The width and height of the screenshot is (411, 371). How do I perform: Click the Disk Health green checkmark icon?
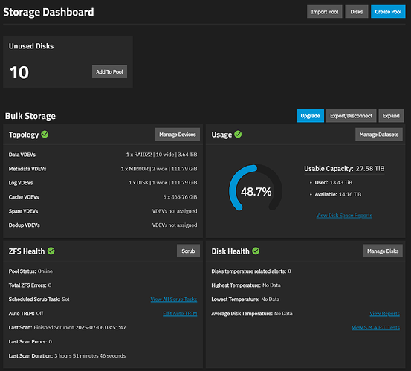(x=256, y=251)
